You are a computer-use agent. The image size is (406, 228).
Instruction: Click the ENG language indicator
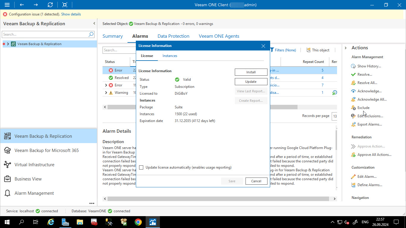tap(365, 222)
